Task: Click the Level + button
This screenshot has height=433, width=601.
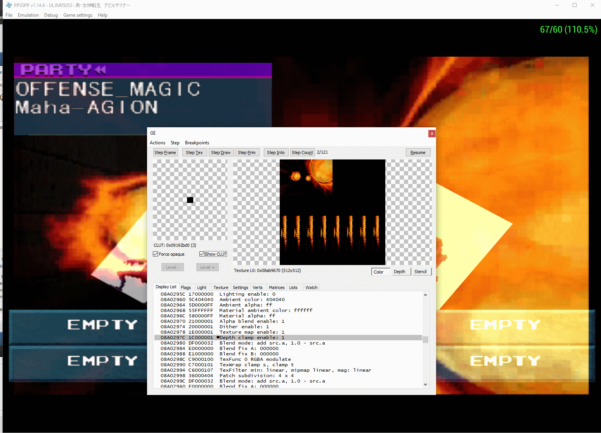Action: pos(208,267)
